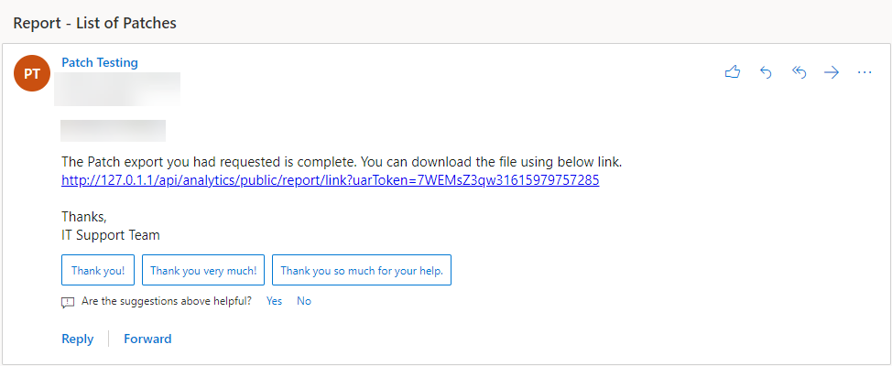Click the blurred recipient line
The width and height of the screenshot is (892, 366).
[x=114, y=131]
